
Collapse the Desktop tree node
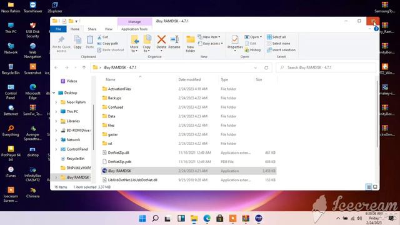point(54,93)
